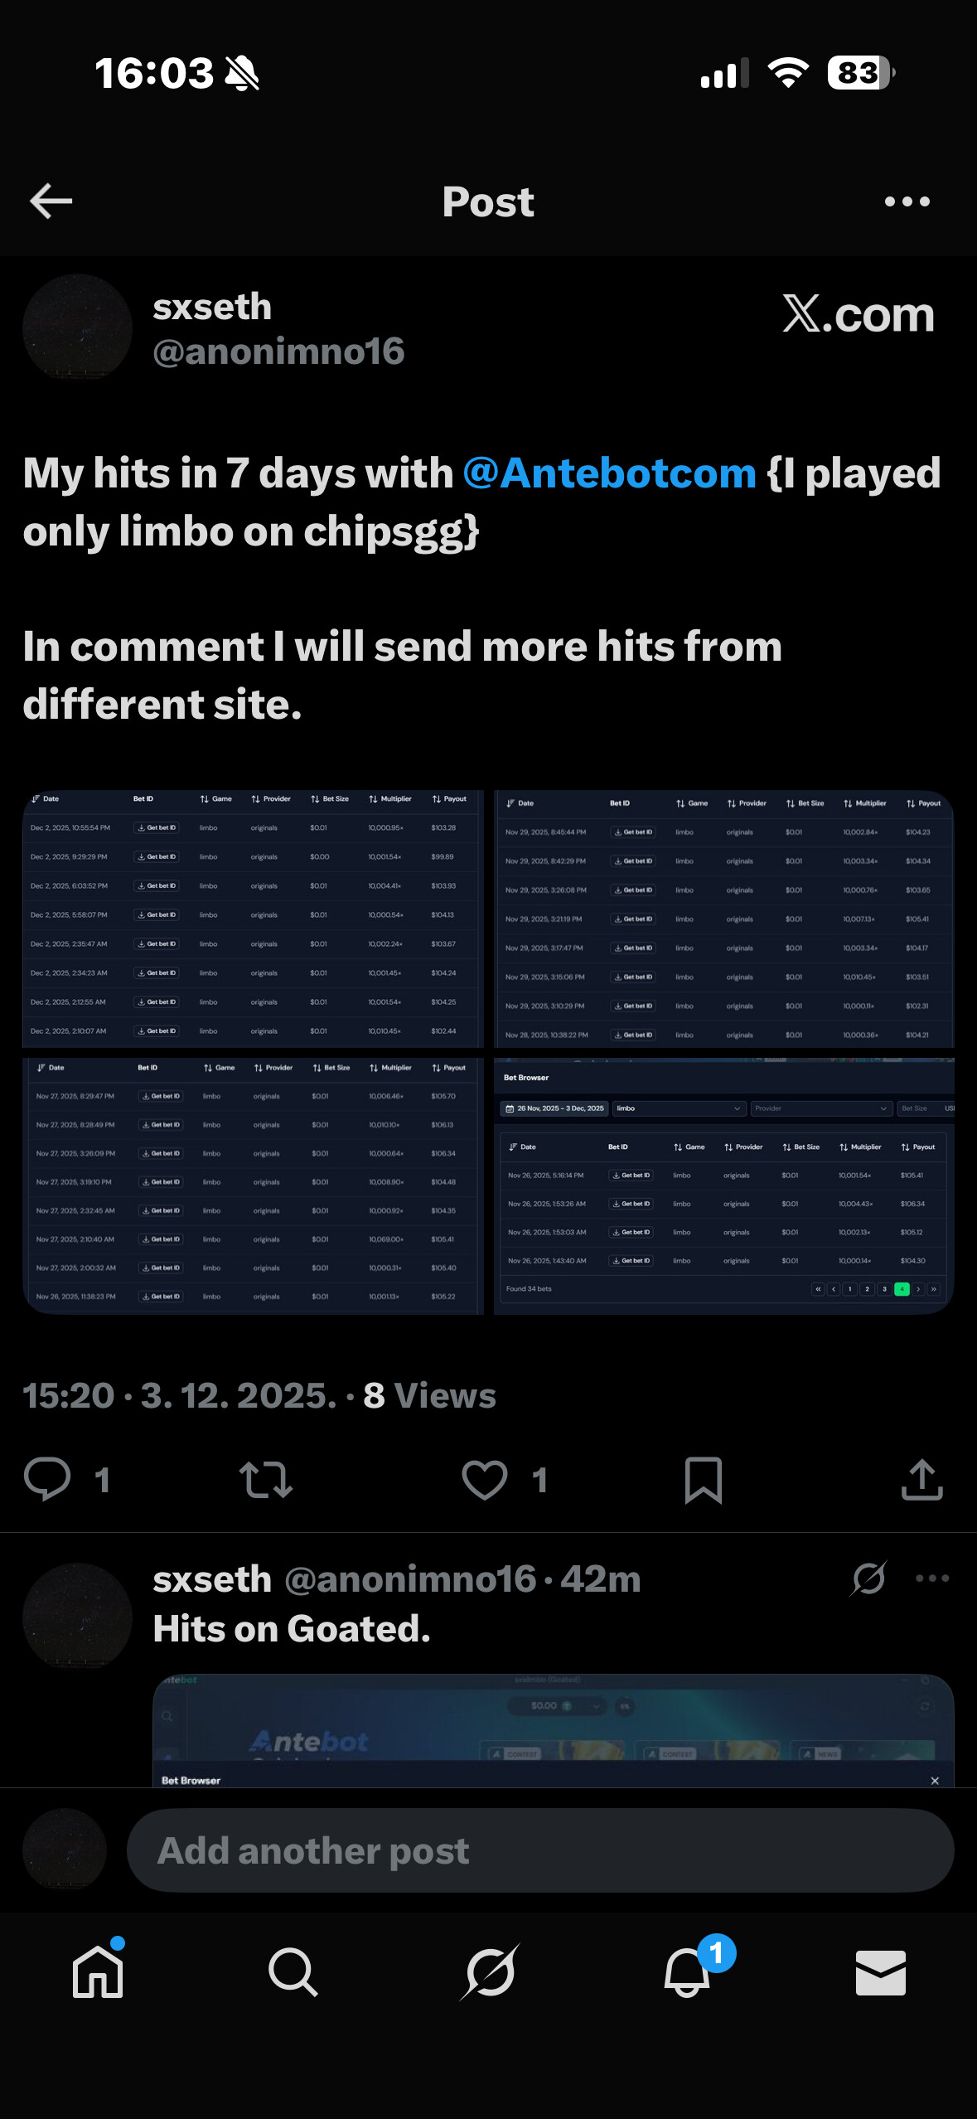Tap the repost arrows icon
Screen dimensions: 977x2119
265,1479
